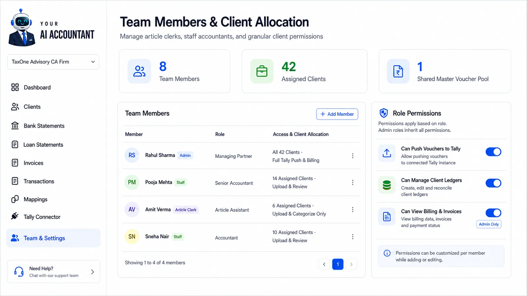Toggle Can Manage Client Ledgers switch
This screenshot has width=527, height=296.
point(493,183)
